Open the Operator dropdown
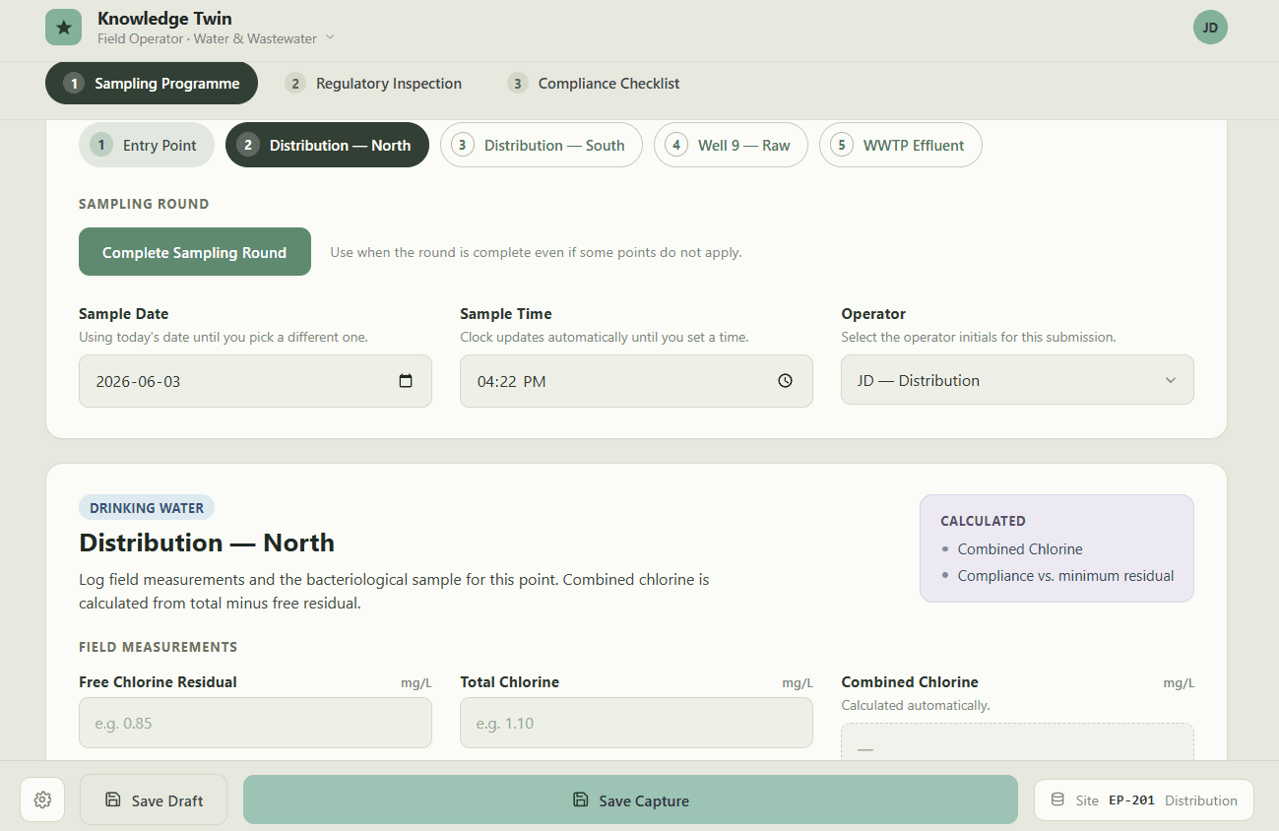Screen dimensions: 1279x831 1017,380
